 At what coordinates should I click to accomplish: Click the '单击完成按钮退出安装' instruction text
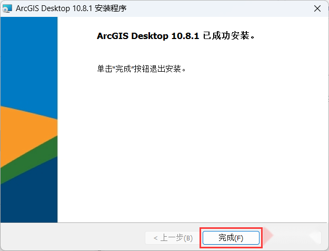pos(142,69)
